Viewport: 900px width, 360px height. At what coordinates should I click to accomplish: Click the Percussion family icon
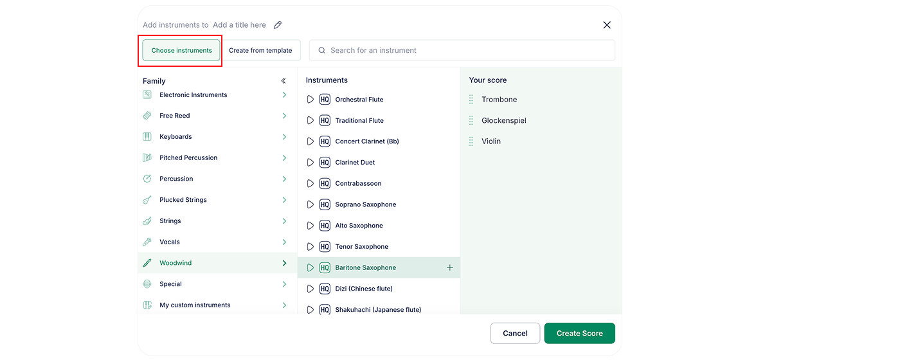[x=147, y=179]
